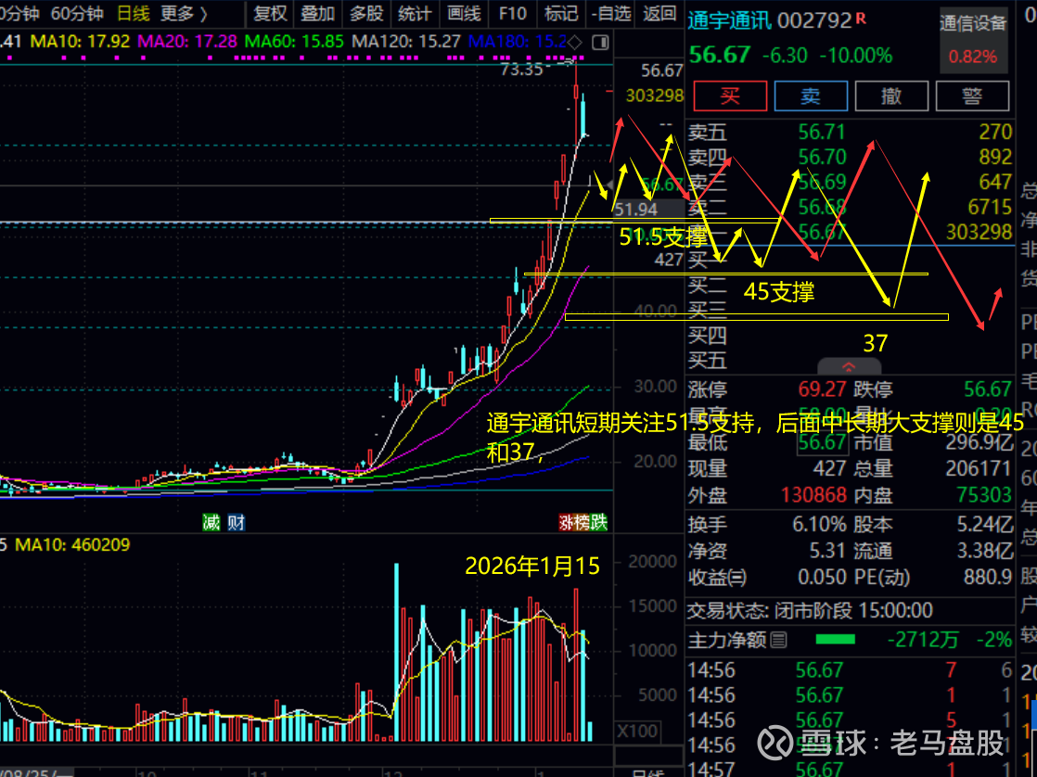Click the 撤 cancel order button

pyautogui.click(x=891, y=96)
